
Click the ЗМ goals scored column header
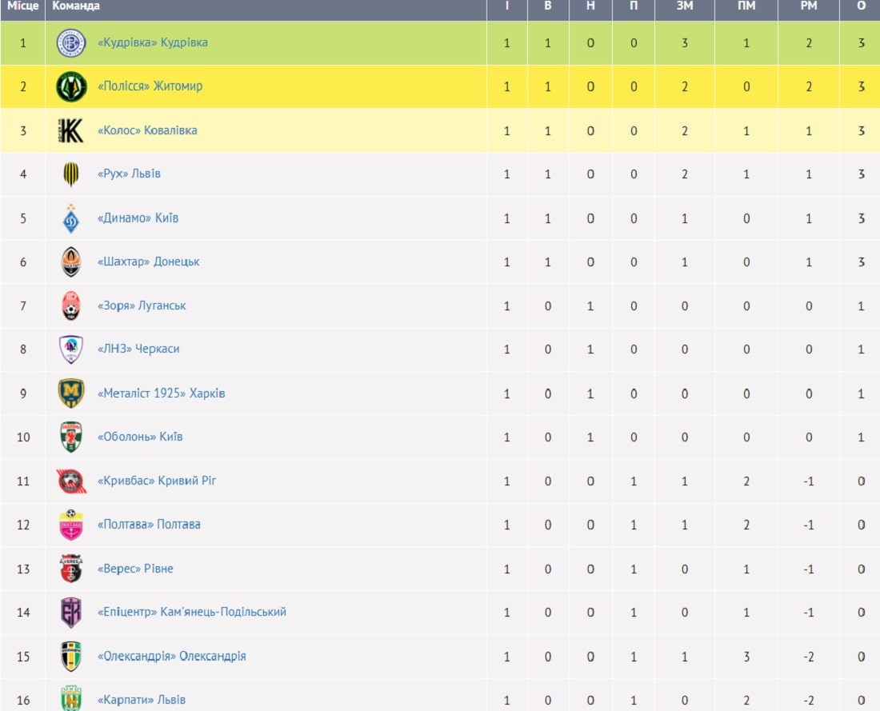[x=685, y=6]
